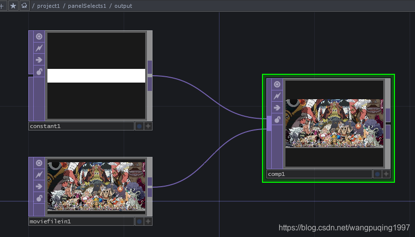Toggle the display flag dot on comp1
The width and height of the screenshot is (415, 237).
coord(377,174)
